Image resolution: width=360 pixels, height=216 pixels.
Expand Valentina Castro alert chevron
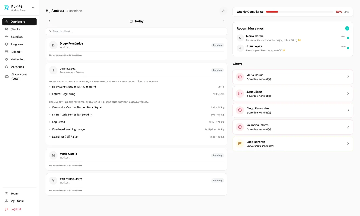click(348, 127)
